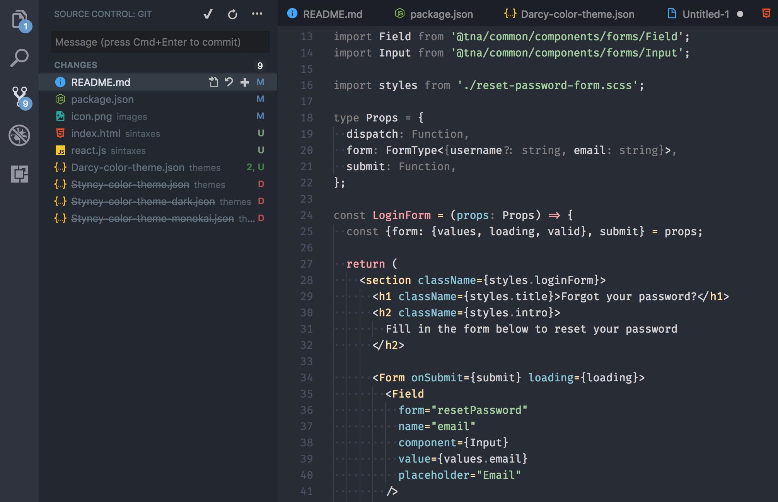Open the Explorer view icon
This screenshot has height=502, width=778.
coord(19,19)
